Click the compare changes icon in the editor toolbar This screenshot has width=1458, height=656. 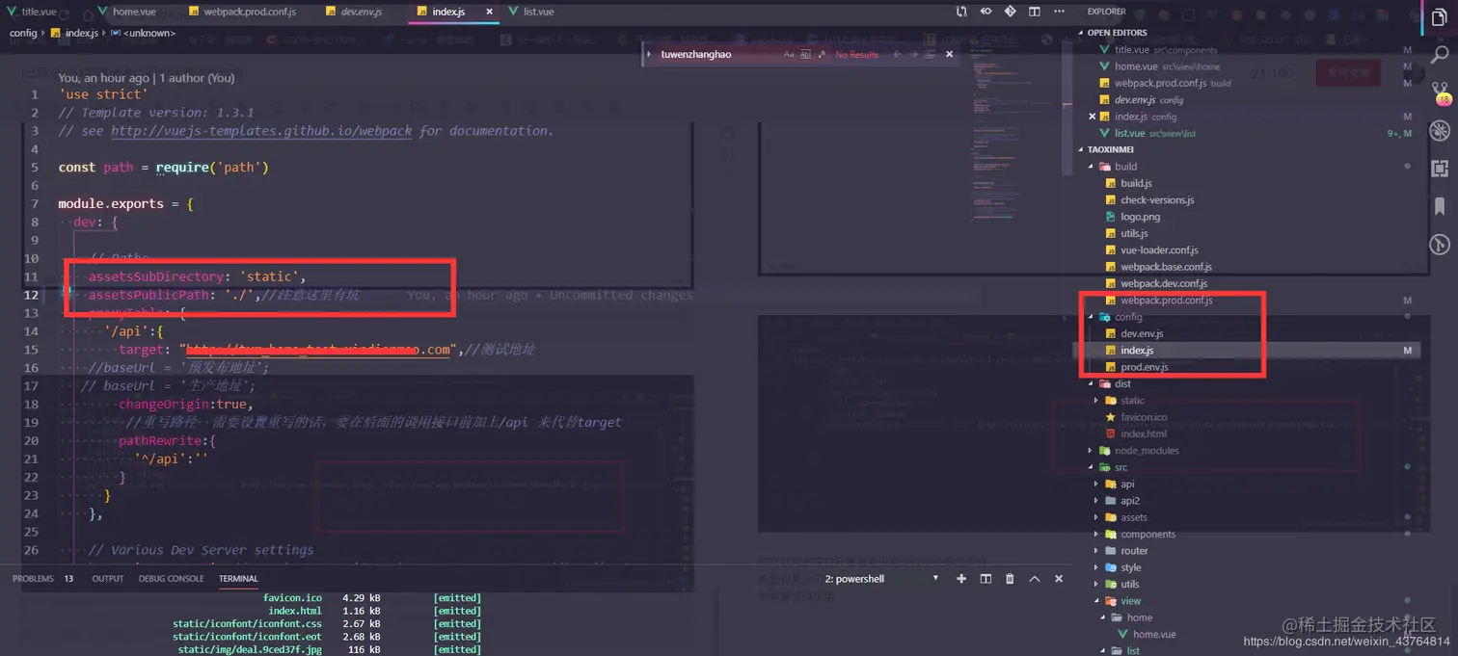click(961, 12)
